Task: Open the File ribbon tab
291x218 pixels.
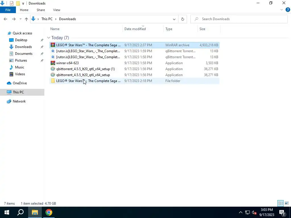Action: click(8, 10)
